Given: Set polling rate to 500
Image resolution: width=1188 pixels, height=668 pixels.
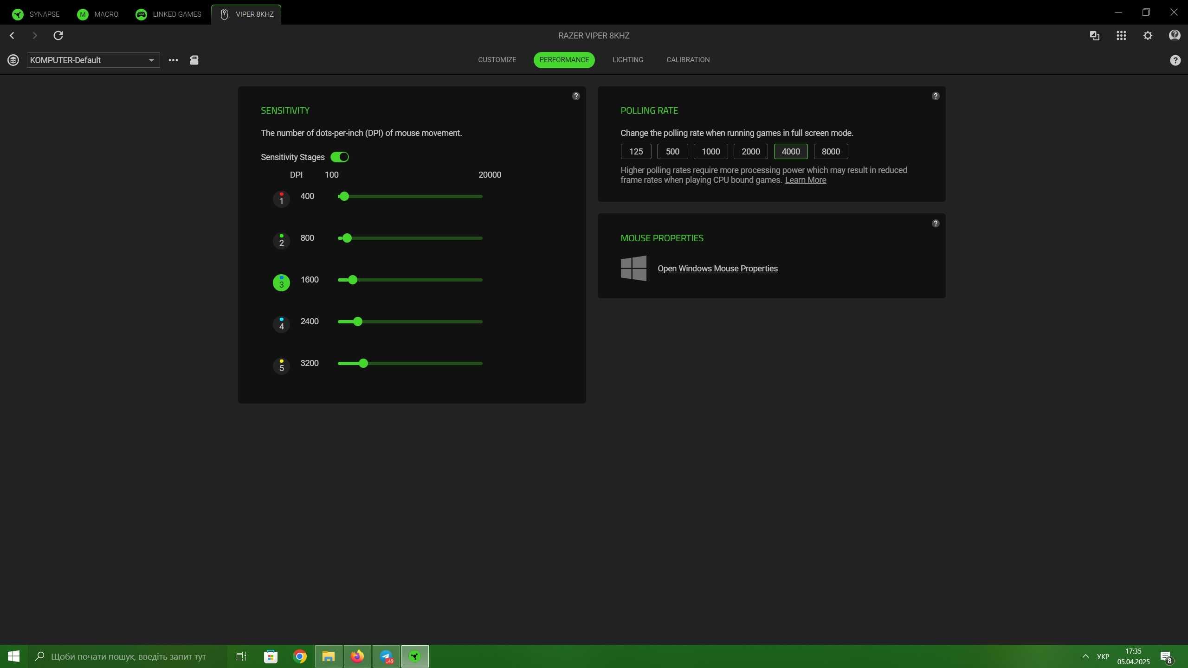Looking at the screenshot, I should [x=672, y=152].
